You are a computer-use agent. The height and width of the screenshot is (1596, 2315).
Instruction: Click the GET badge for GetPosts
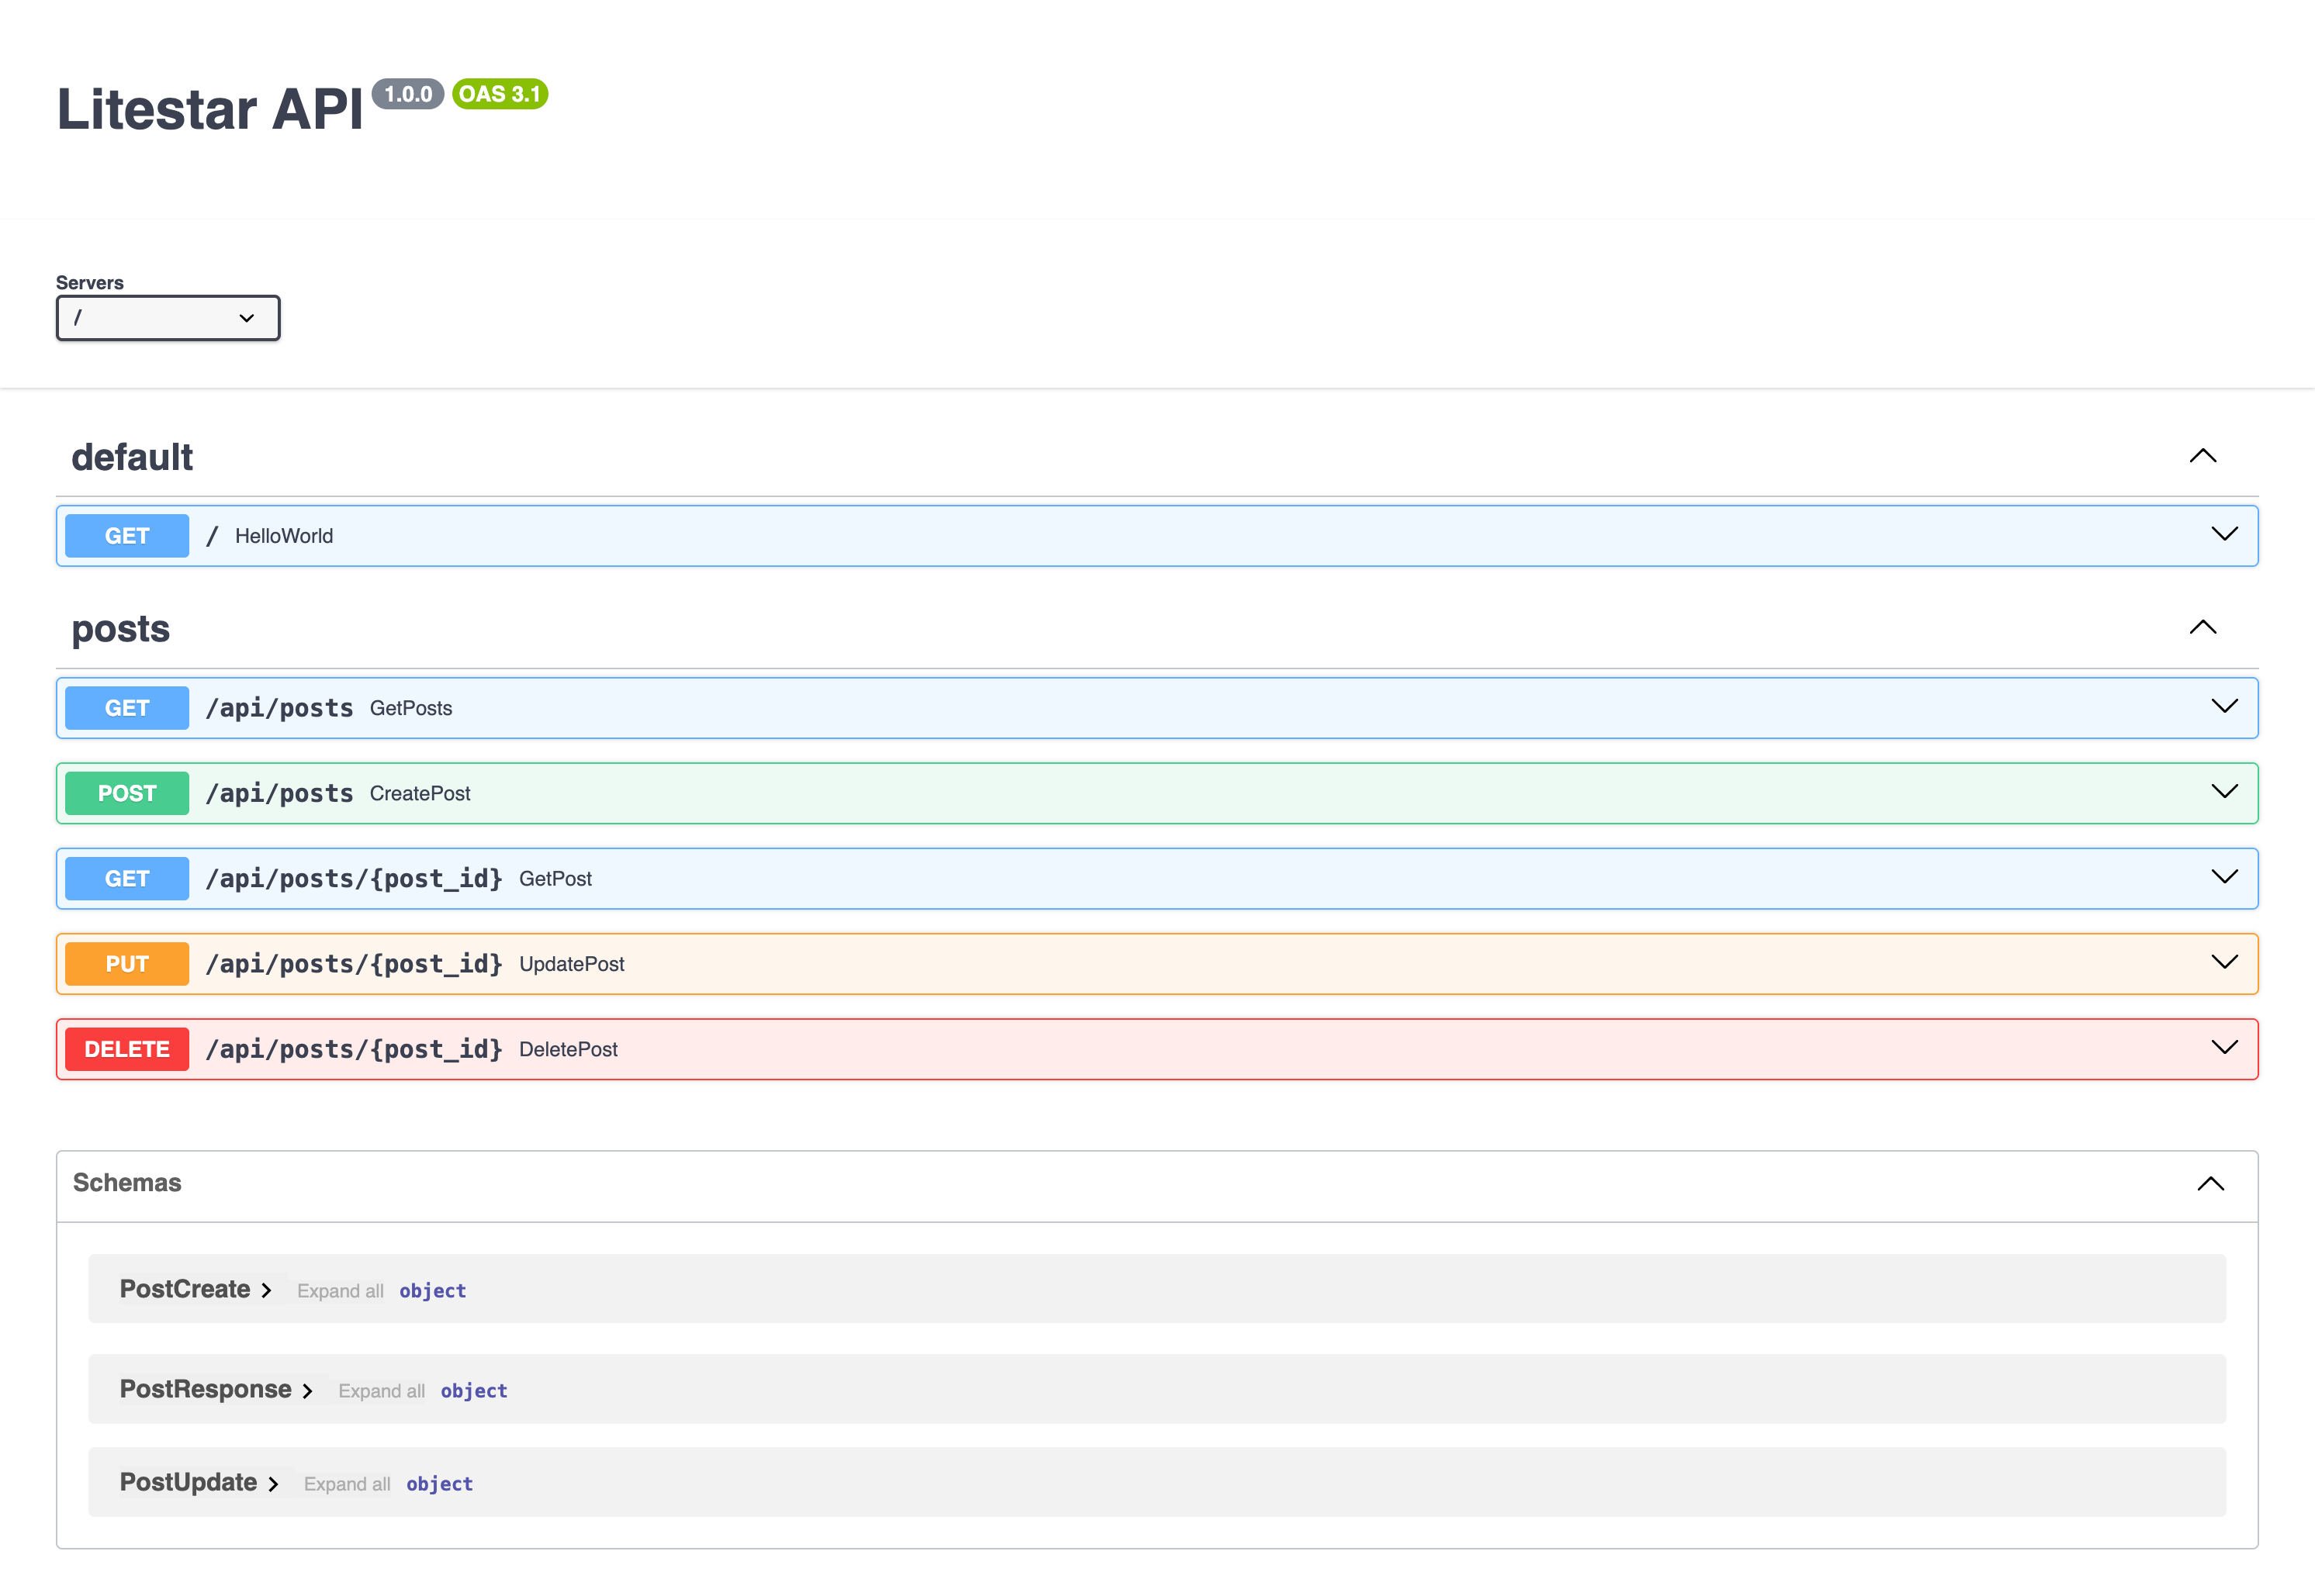(127, 708)
